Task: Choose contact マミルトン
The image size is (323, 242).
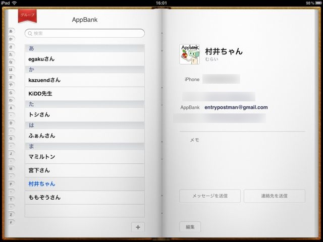Action: [x=85, y=157]
